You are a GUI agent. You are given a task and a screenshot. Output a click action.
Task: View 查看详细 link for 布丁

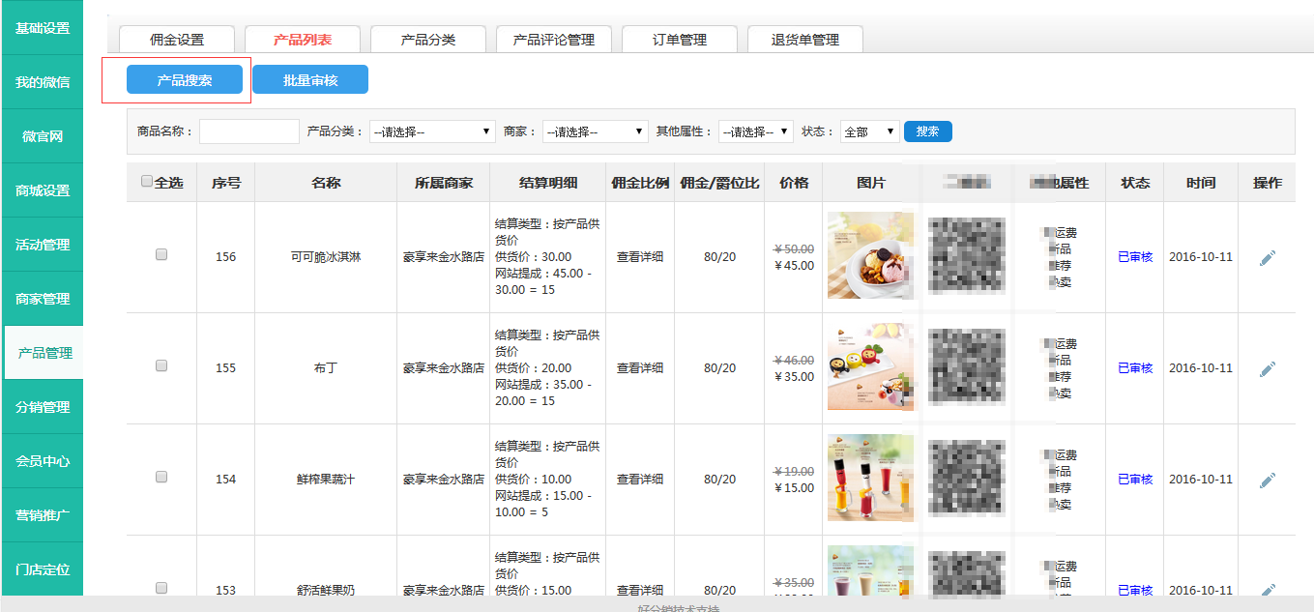640,368
